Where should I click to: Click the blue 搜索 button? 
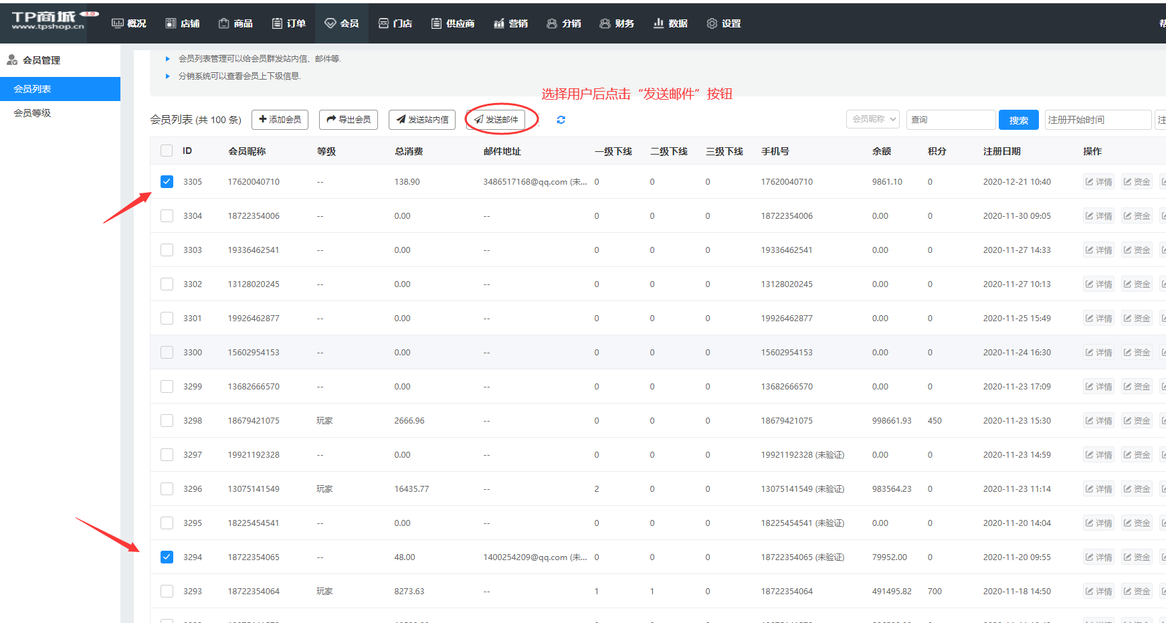(x=1018, y=120)
